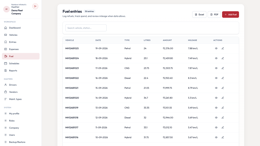This screenshot has height=146, width=260.
Task: Click the Diesel type for MH12AB1018
Action: pos(128,118)
